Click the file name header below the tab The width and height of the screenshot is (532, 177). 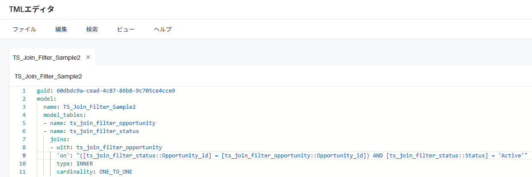coord(48,76)
